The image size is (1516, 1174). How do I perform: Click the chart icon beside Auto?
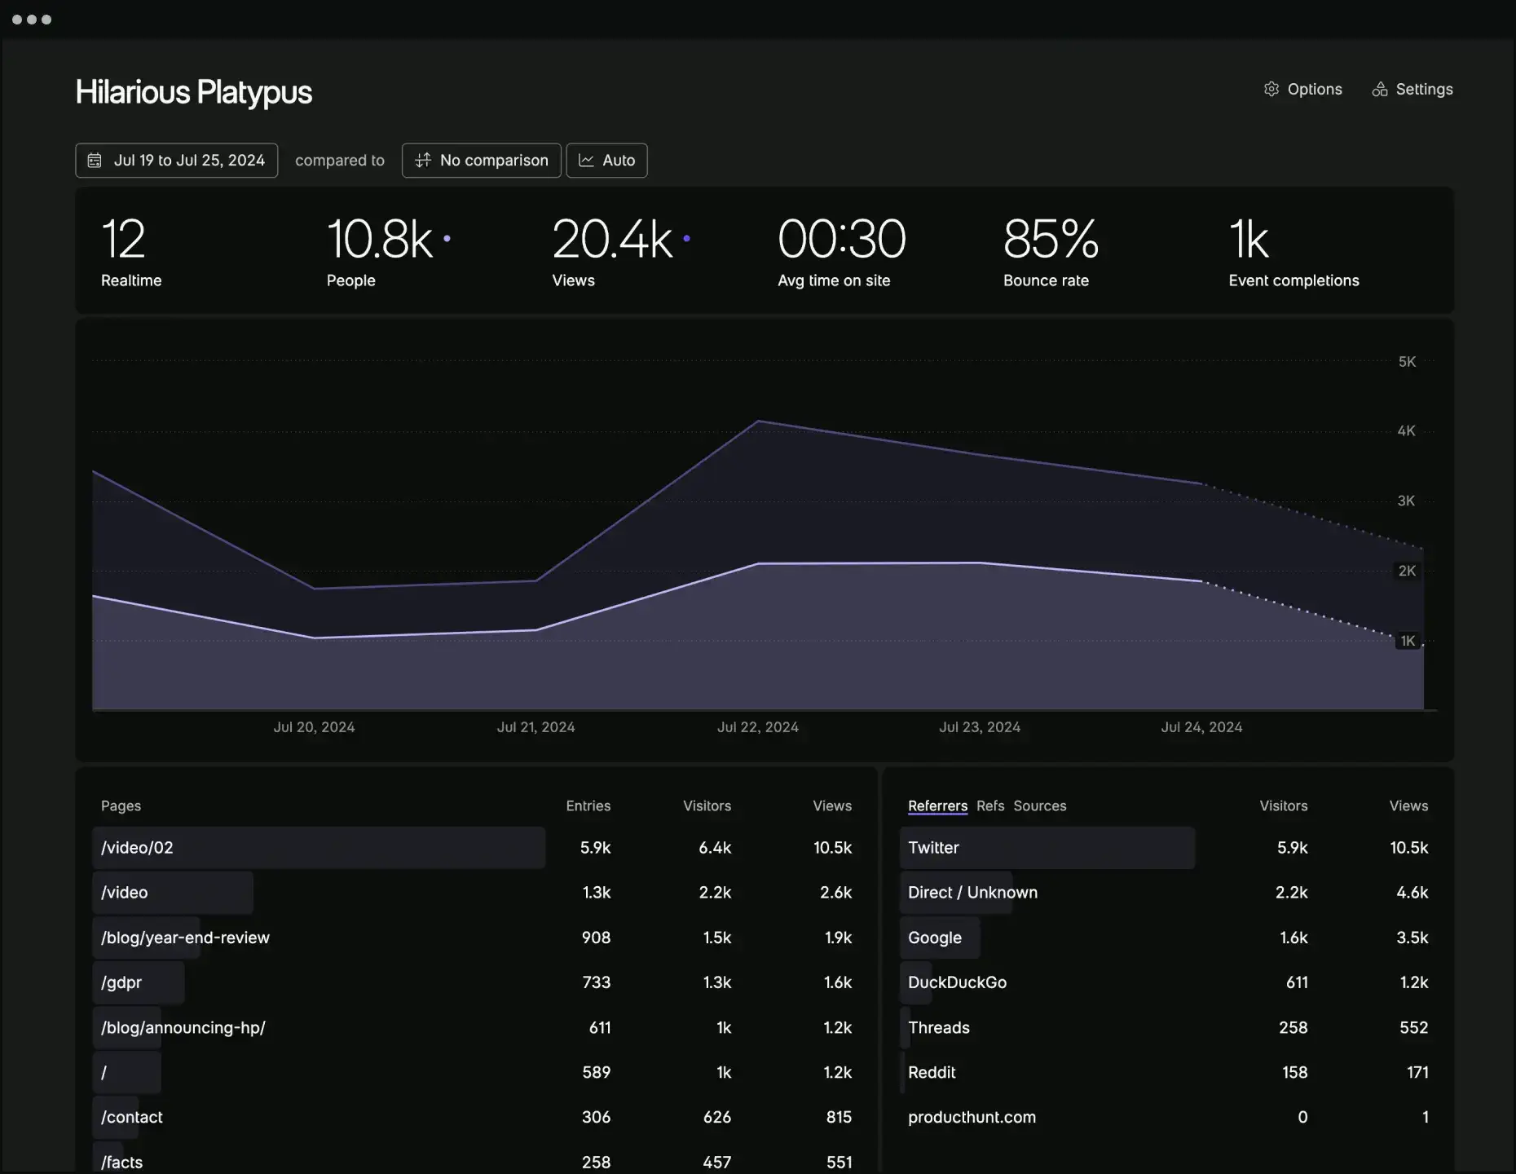(x=586, y=160)
